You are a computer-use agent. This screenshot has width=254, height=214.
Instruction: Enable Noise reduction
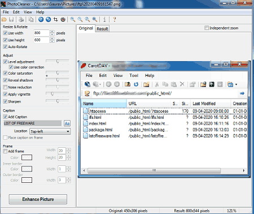coord(5,87)
